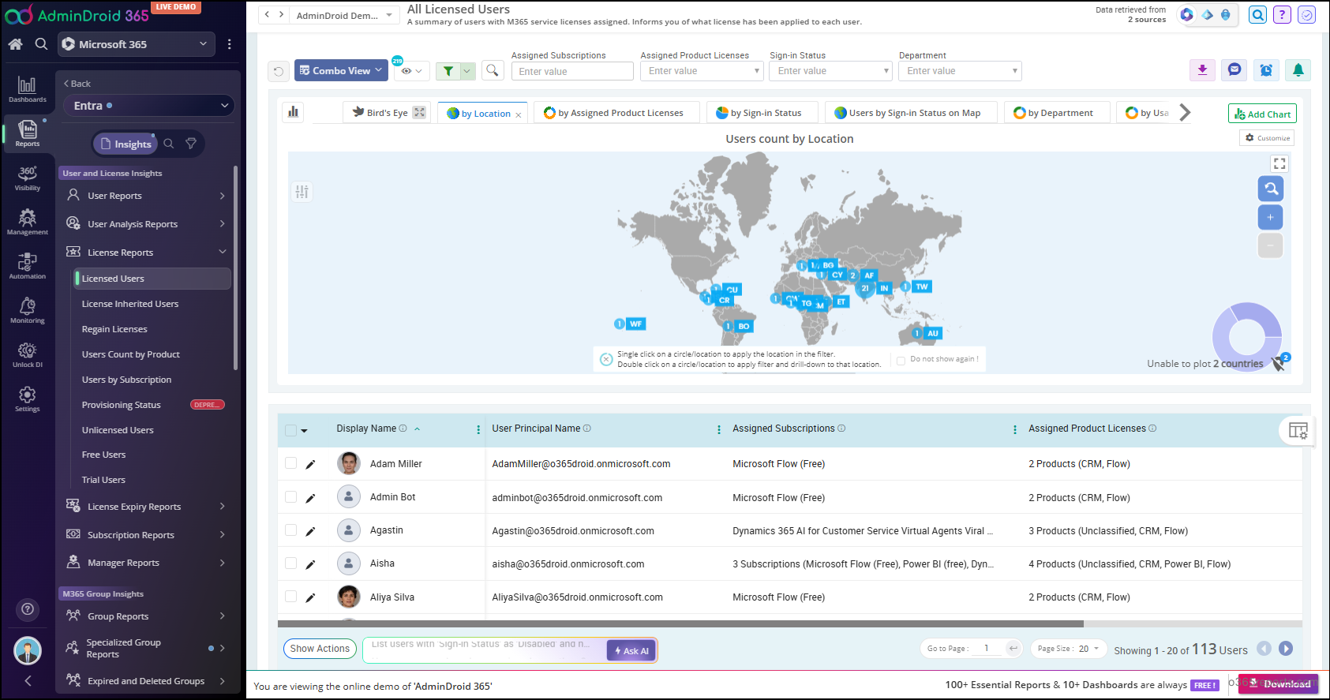Viewport: 1330px width, 700px height.
Task: Click the Show Actions button
Action: click(320, 649)
